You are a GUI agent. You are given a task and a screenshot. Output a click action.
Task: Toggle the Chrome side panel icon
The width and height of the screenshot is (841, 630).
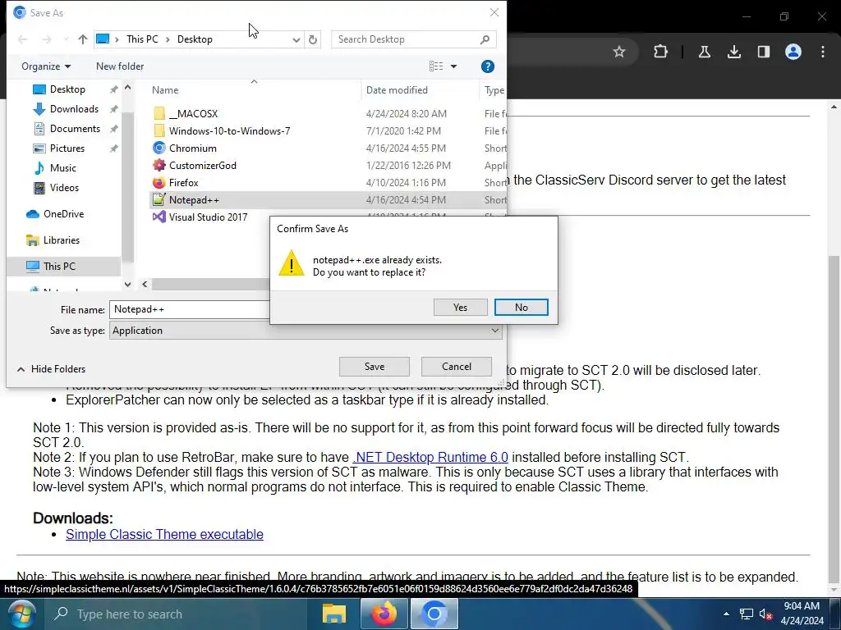pyautogui.click(x=764, y=52)
